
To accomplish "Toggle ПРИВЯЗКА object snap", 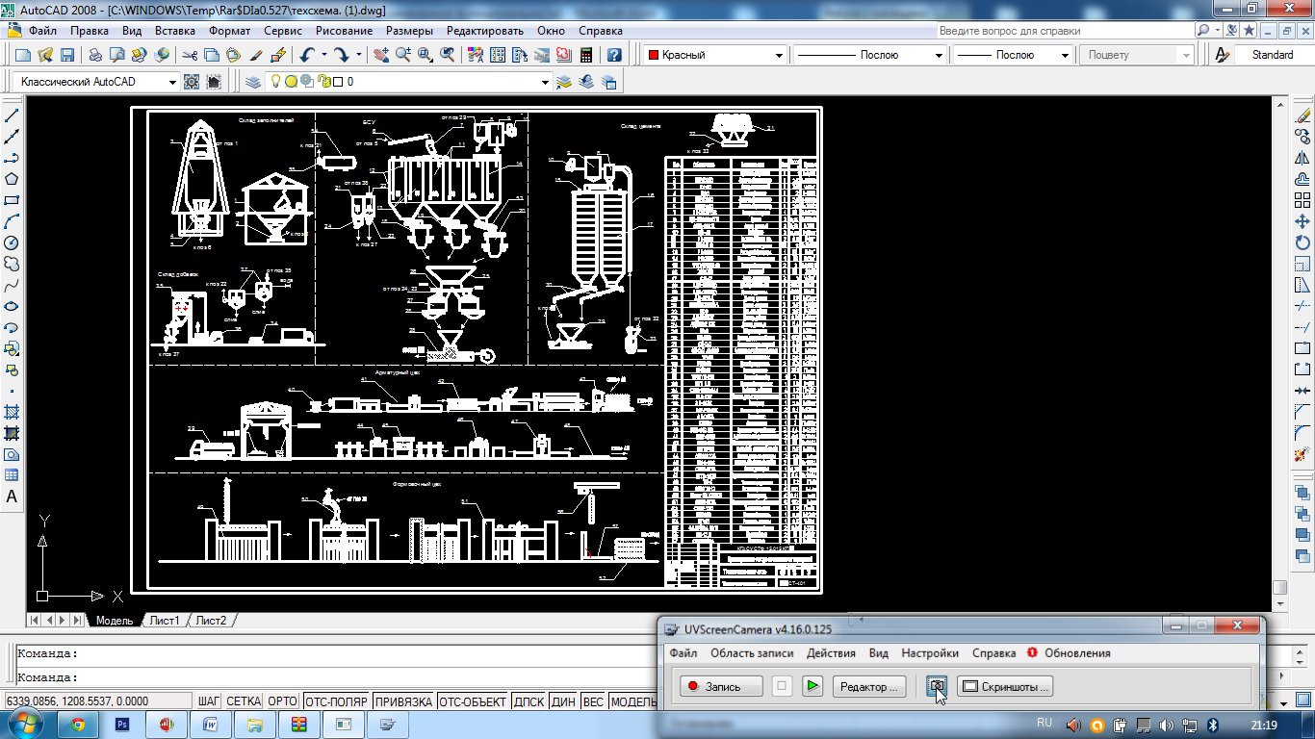I will click(x=403, y=701).
